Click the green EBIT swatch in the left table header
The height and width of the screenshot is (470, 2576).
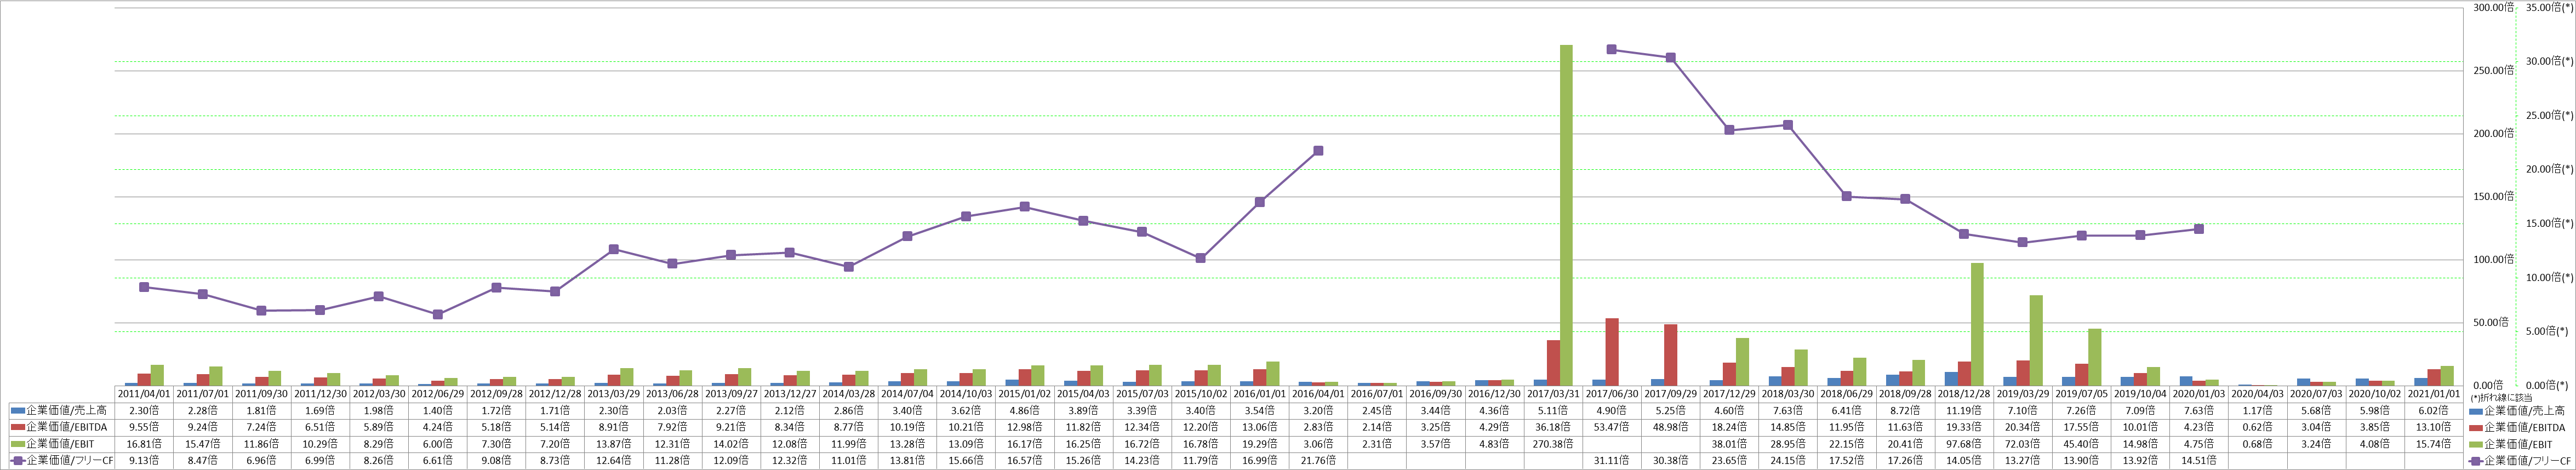tap(17, 443)
